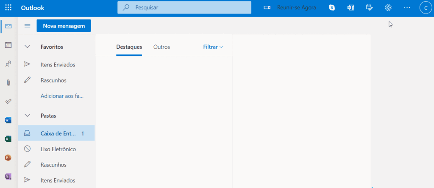Launch OneNote from the sidebar
The width and height of the screenshot is (434, 188).
[8, 177]
